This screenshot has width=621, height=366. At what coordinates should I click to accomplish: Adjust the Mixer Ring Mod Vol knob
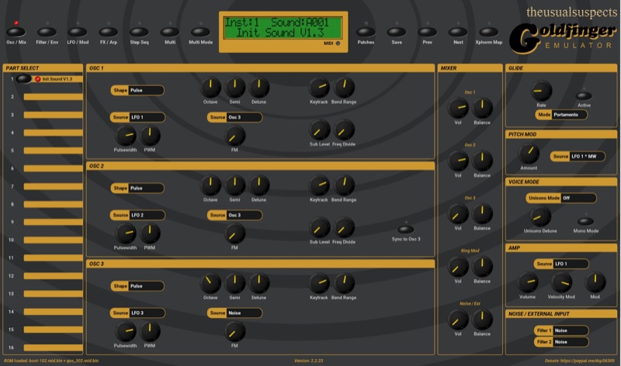tap(458, 267)
